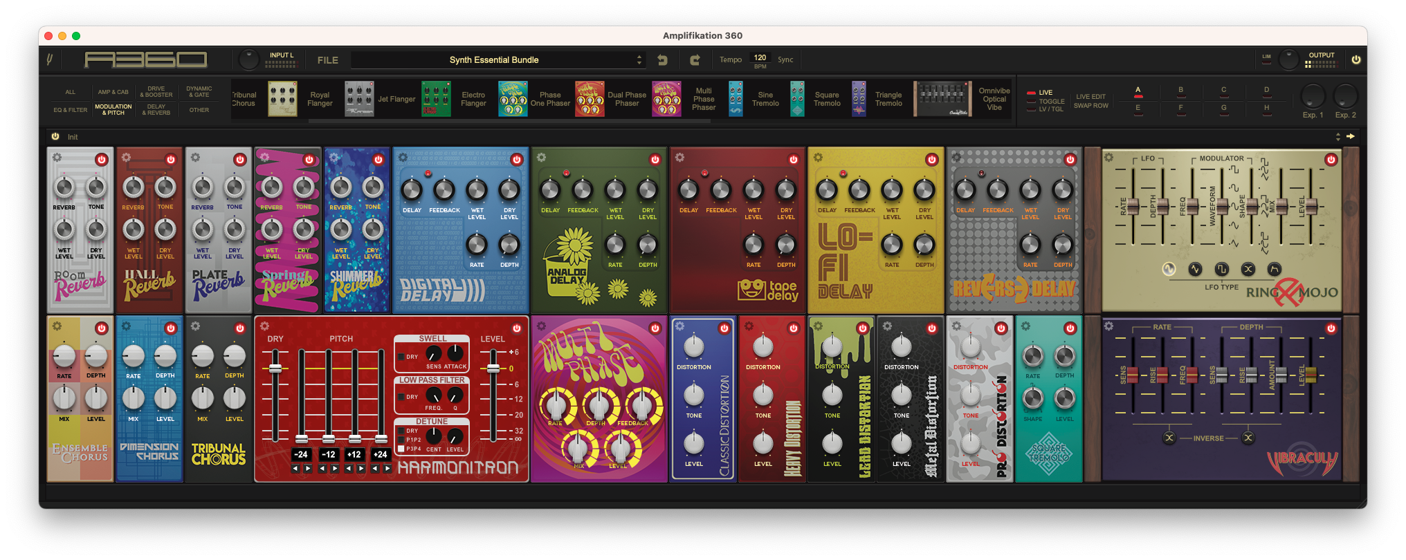This screenshot has height=560, width=1406.
Task: Click the redo arrow icon
Action: (695, 60)
